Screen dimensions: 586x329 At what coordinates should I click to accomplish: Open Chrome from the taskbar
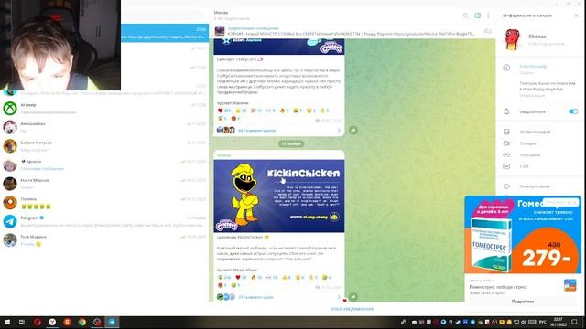coord(82,322)
